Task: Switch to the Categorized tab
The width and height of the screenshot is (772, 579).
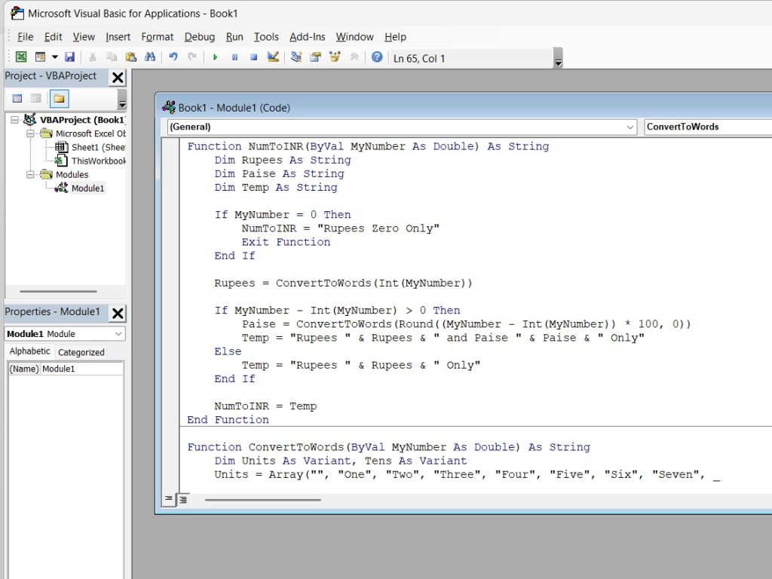Action: click(x=81, y=352)
